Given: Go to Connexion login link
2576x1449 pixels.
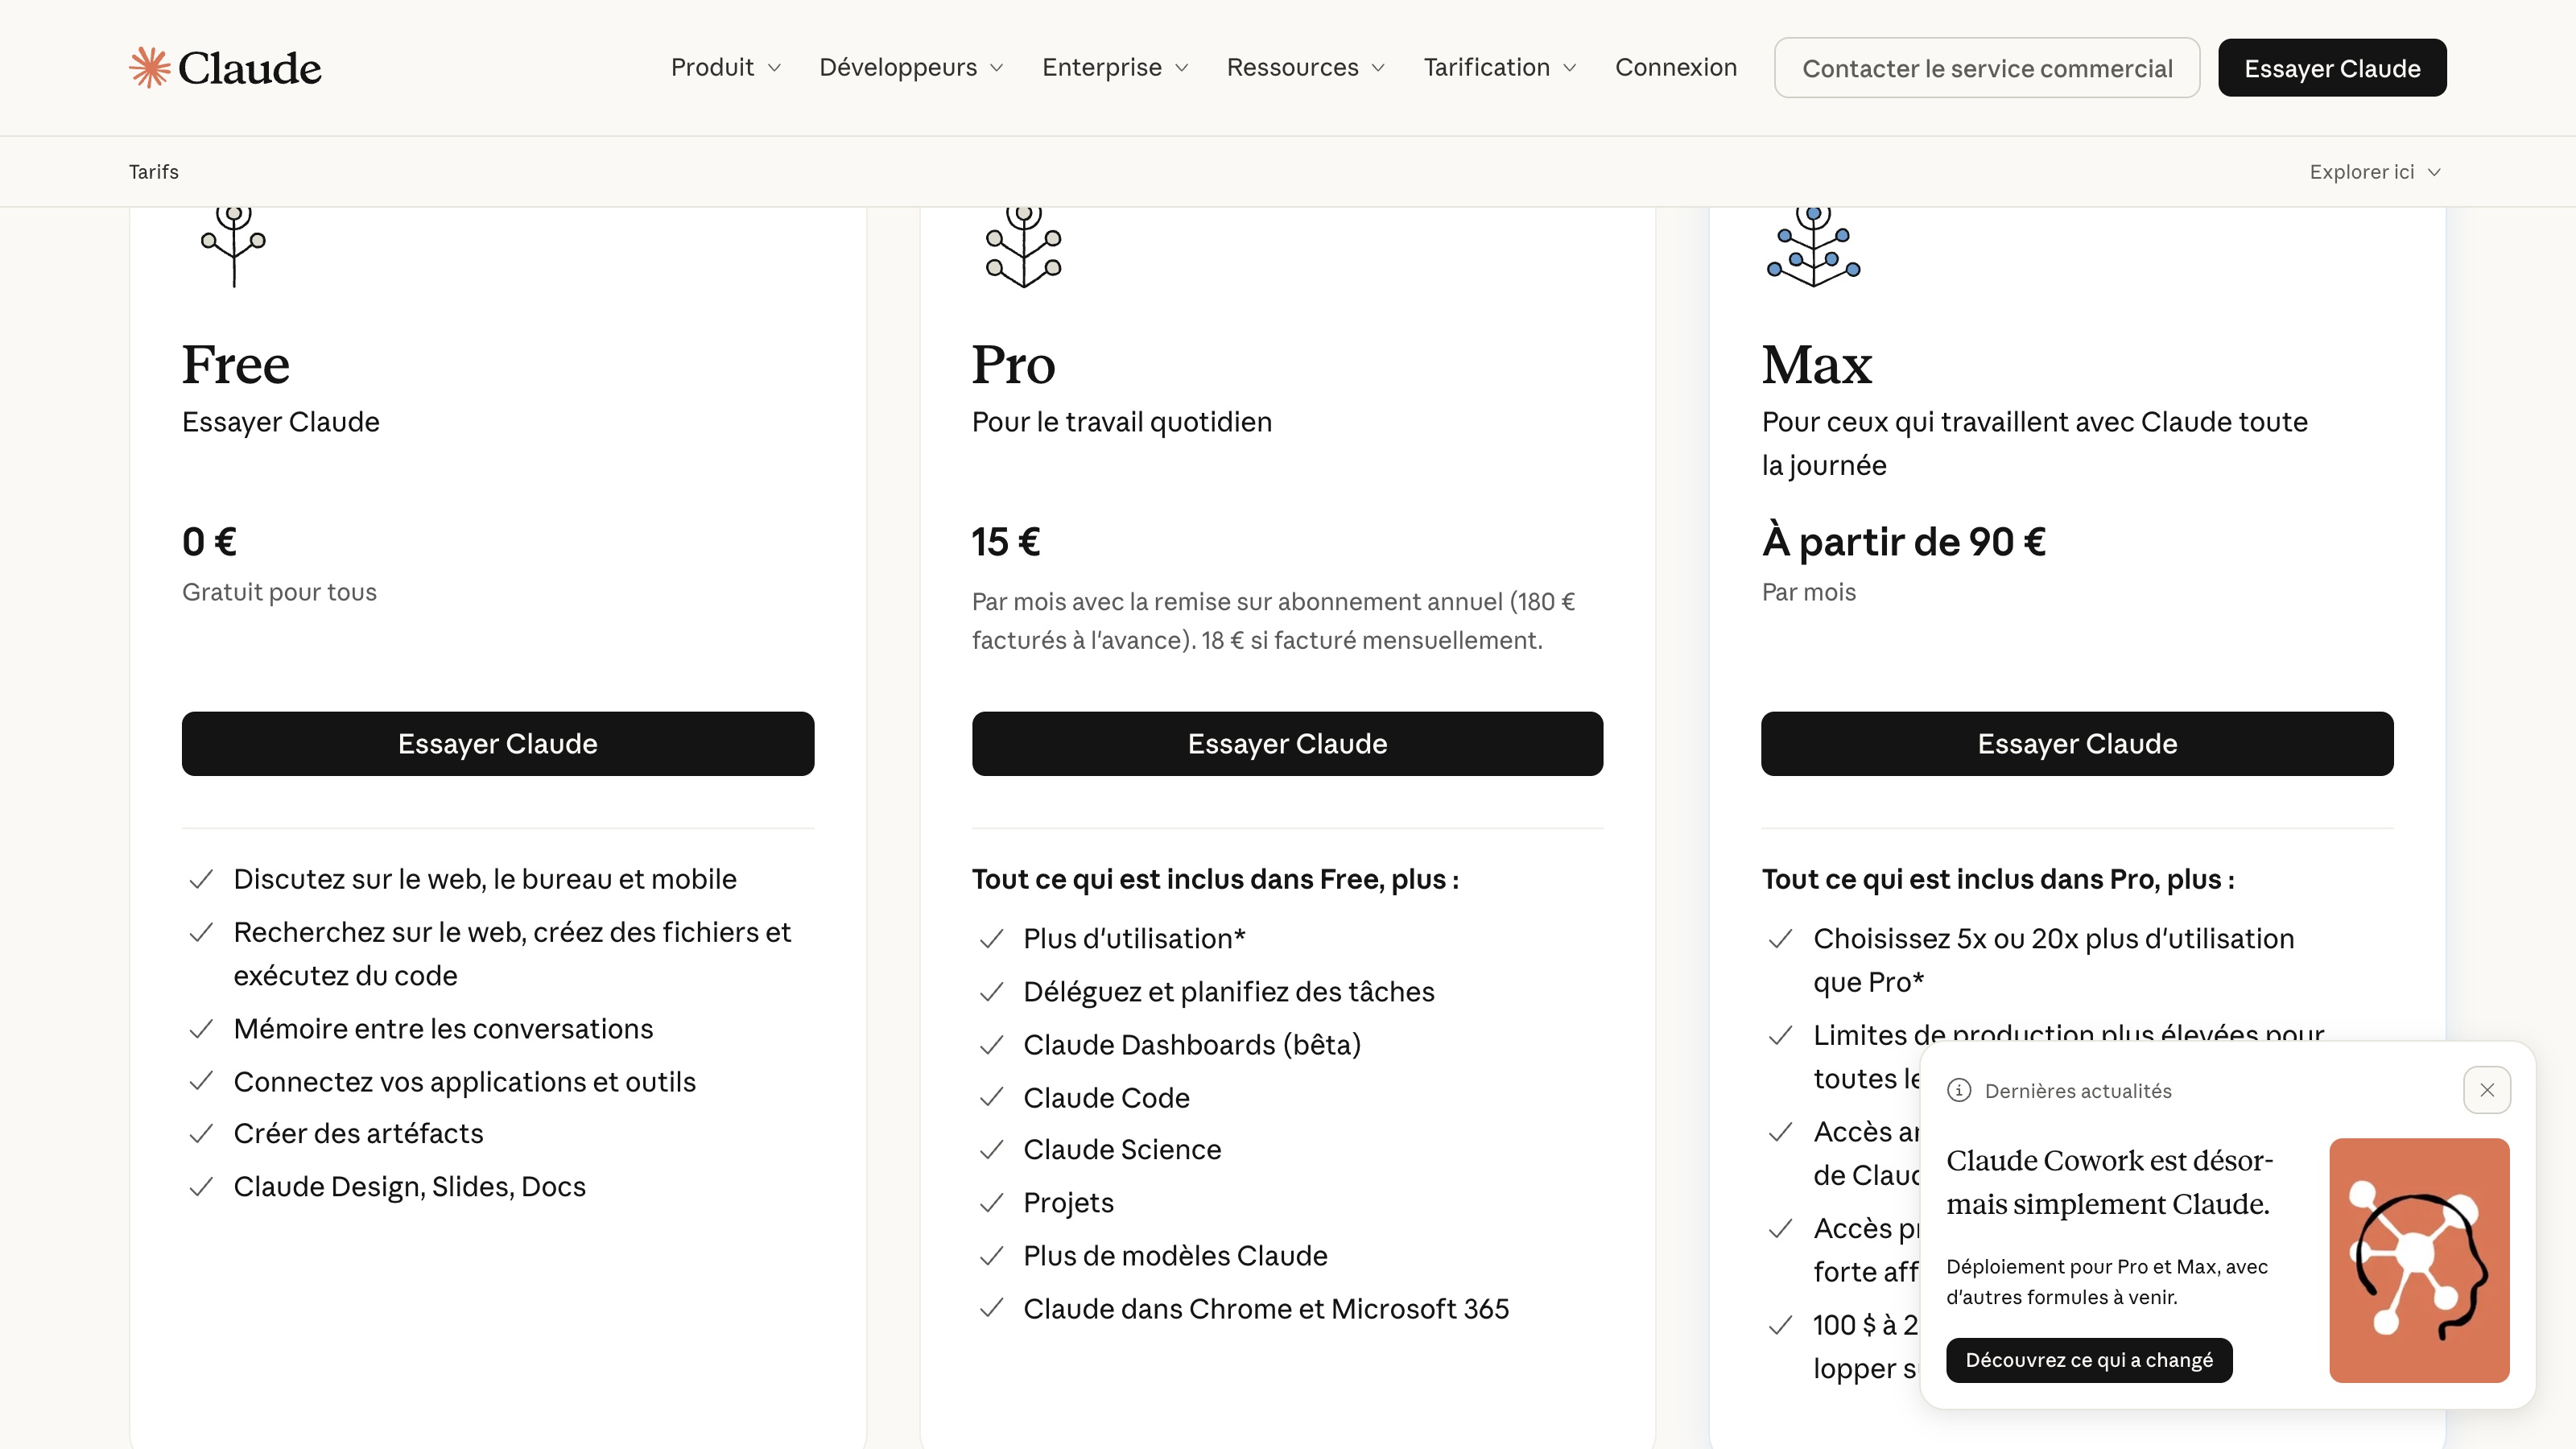Looking at the screenshot, I should (1676, 67).
